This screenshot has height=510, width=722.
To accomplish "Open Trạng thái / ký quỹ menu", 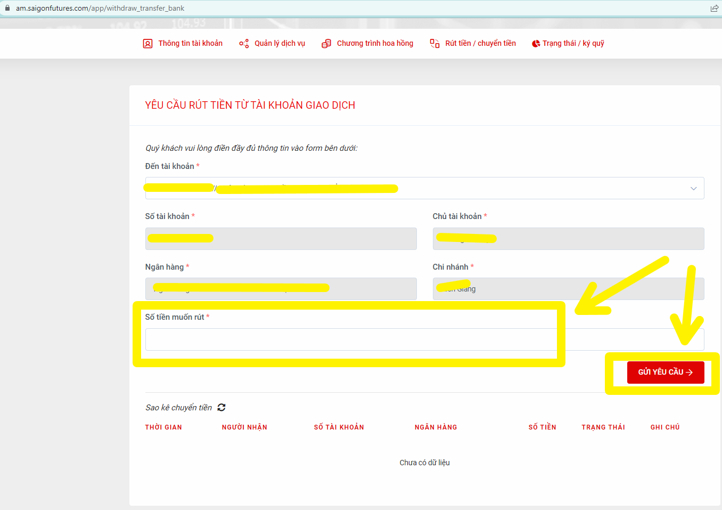I will tap(573, 43).
